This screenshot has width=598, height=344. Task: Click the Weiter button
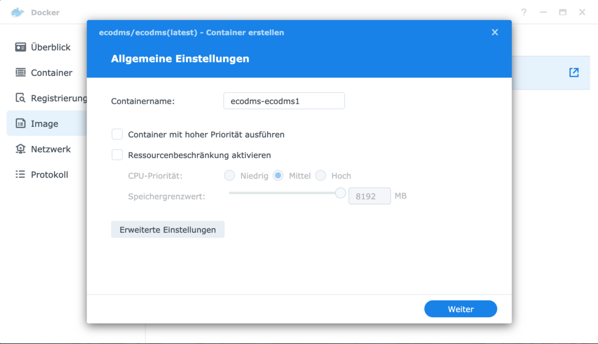461,309
